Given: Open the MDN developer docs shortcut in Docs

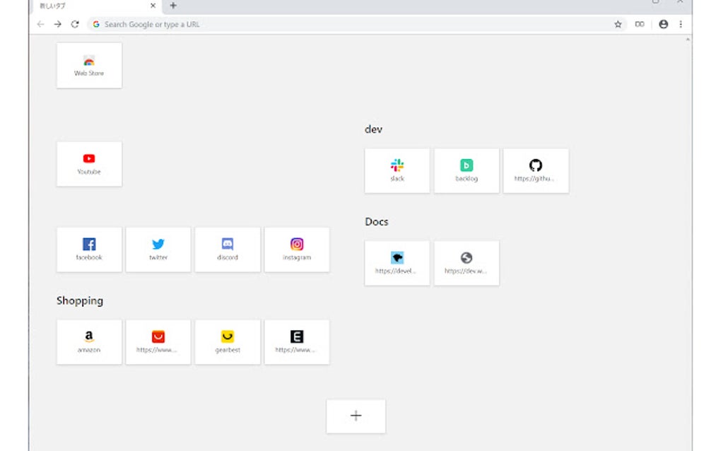Looking at the screenshot, I should click(397, 262).
